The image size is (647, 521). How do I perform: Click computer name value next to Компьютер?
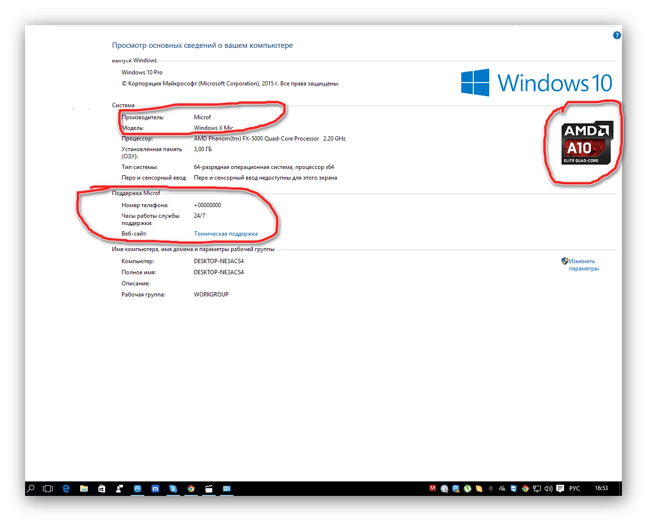coord(219,261)
